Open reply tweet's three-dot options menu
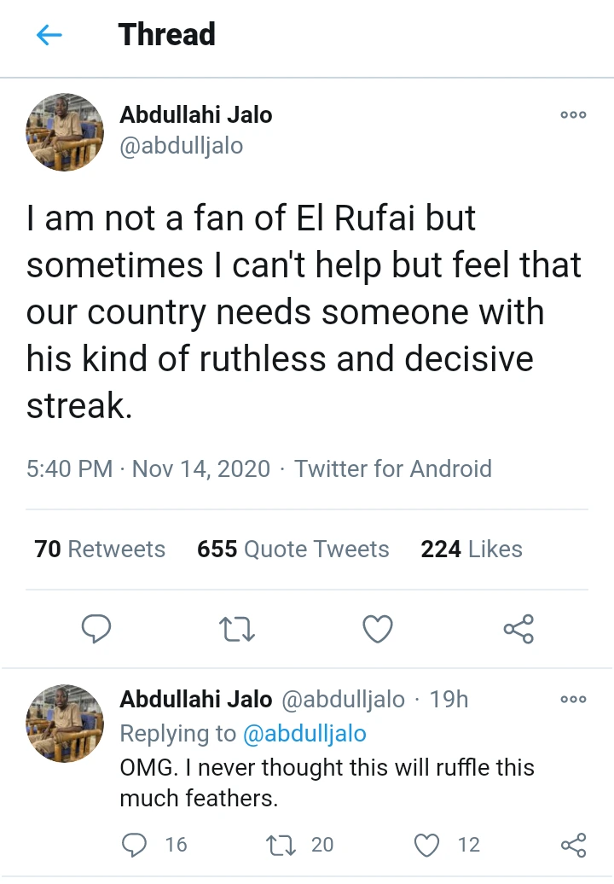 click(573, 700)
